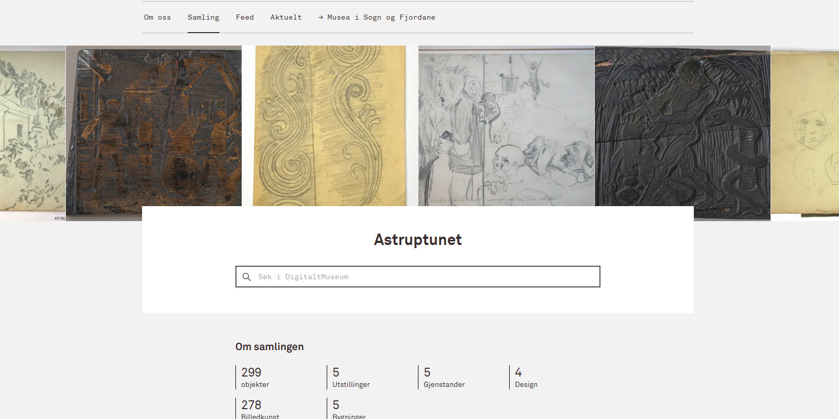Open the 5 Utstillinger link

click(x=351, y=377)
